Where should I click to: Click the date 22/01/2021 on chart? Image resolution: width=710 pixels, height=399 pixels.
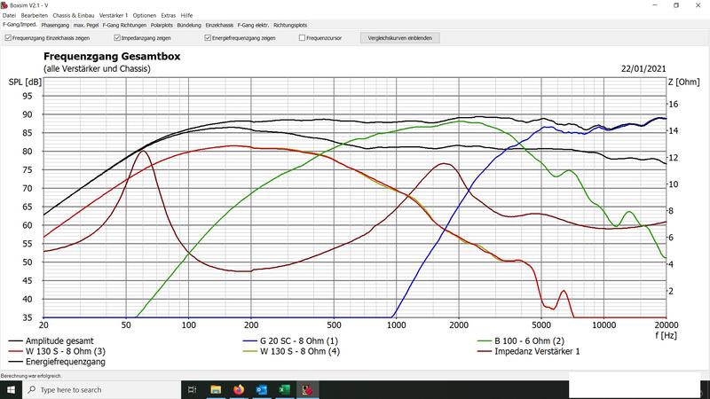pyautogui.click(x=643, y=69)
